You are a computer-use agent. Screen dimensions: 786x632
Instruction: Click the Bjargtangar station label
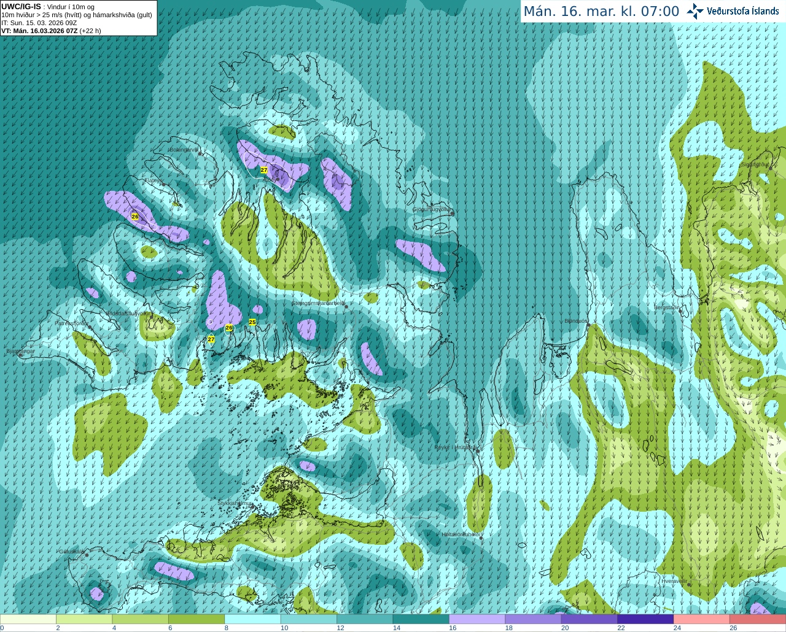(x=20, y=352)
